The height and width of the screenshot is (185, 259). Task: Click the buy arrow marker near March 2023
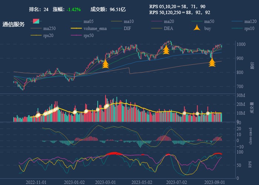105,64
